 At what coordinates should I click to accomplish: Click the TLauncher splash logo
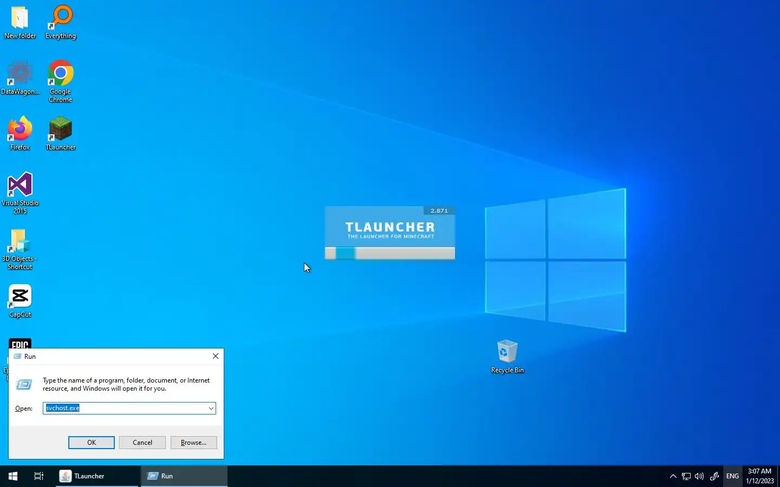pyautogui.click(x=390, y=229)
